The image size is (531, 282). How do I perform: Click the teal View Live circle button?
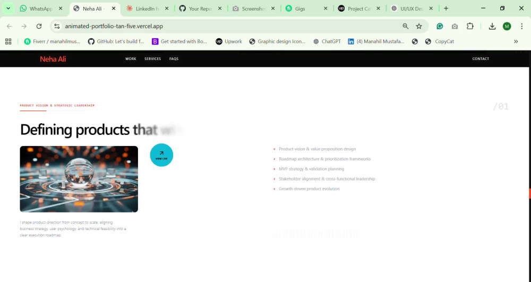pos(161,155)
